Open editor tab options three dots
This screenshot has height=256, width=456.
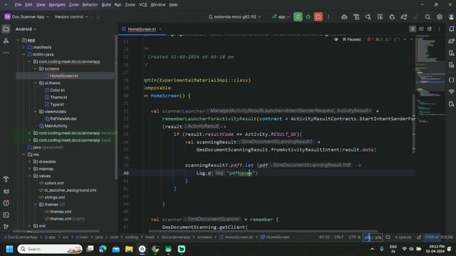point(440,29)
